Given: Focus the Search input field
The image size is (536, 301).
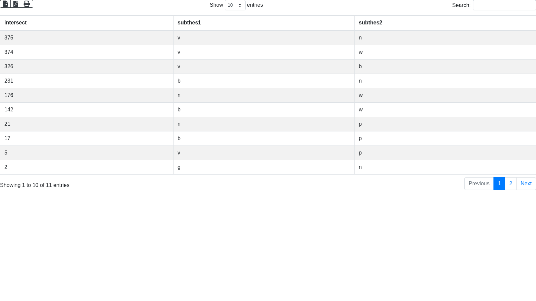Looking at the screenshot, I should (x=504, y=5).
